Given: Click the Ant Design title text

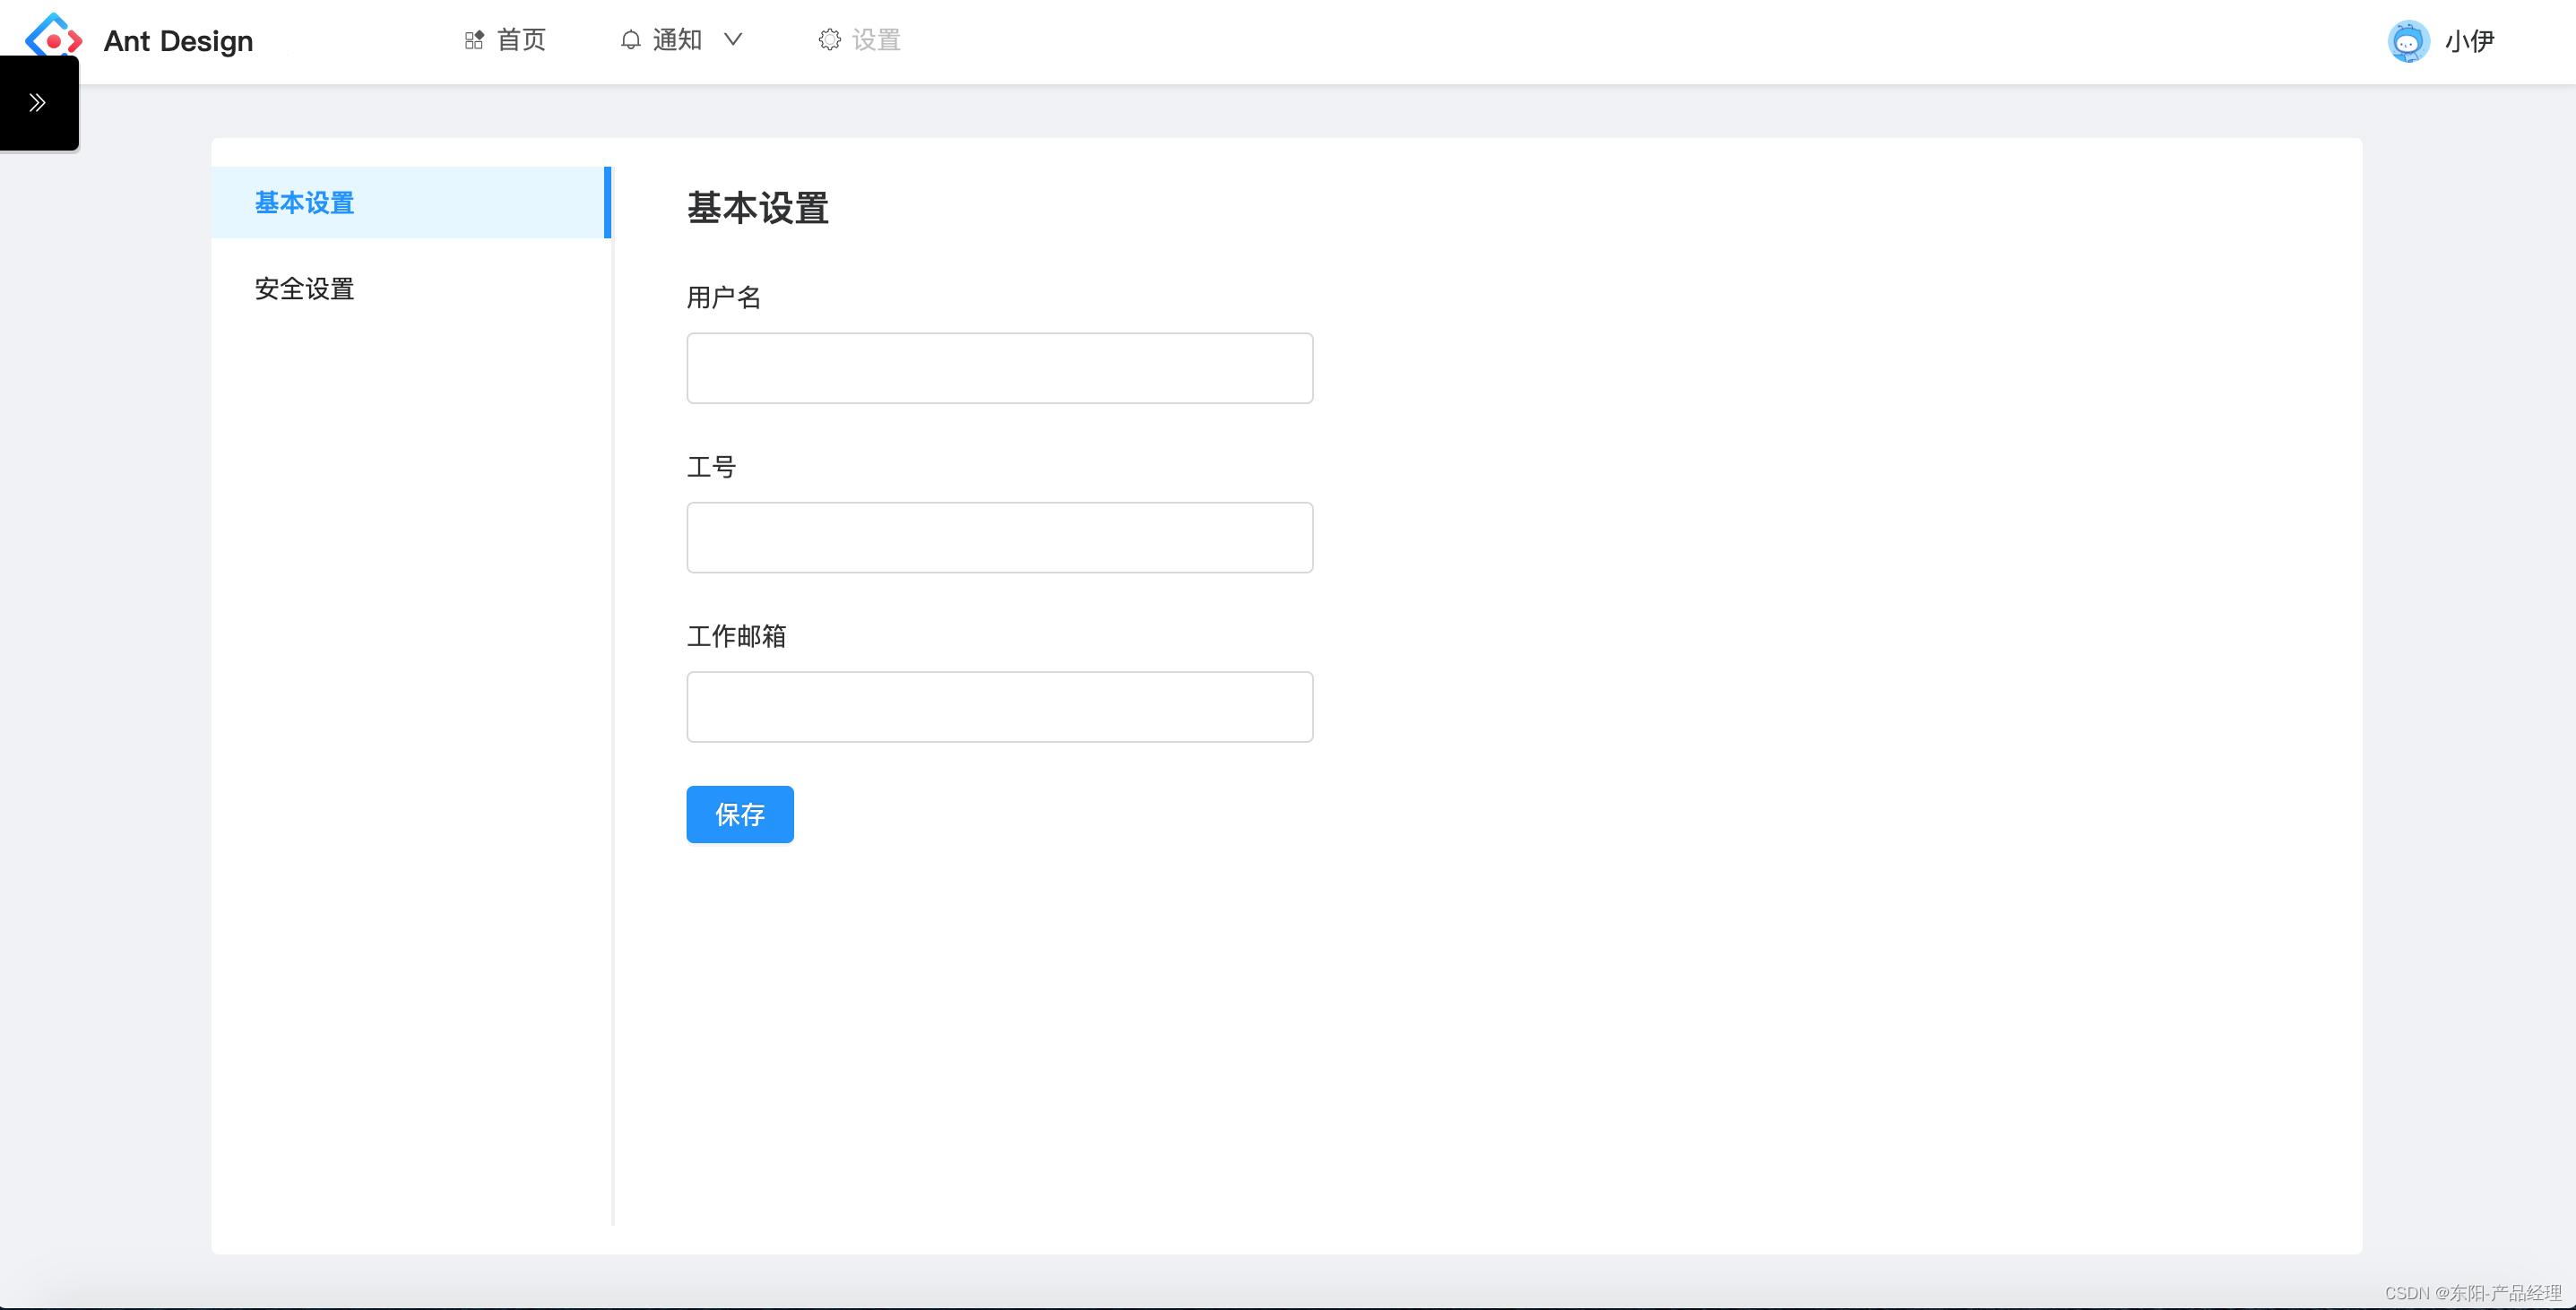Looking at the screenshot, I should click(x=178, y=41).
